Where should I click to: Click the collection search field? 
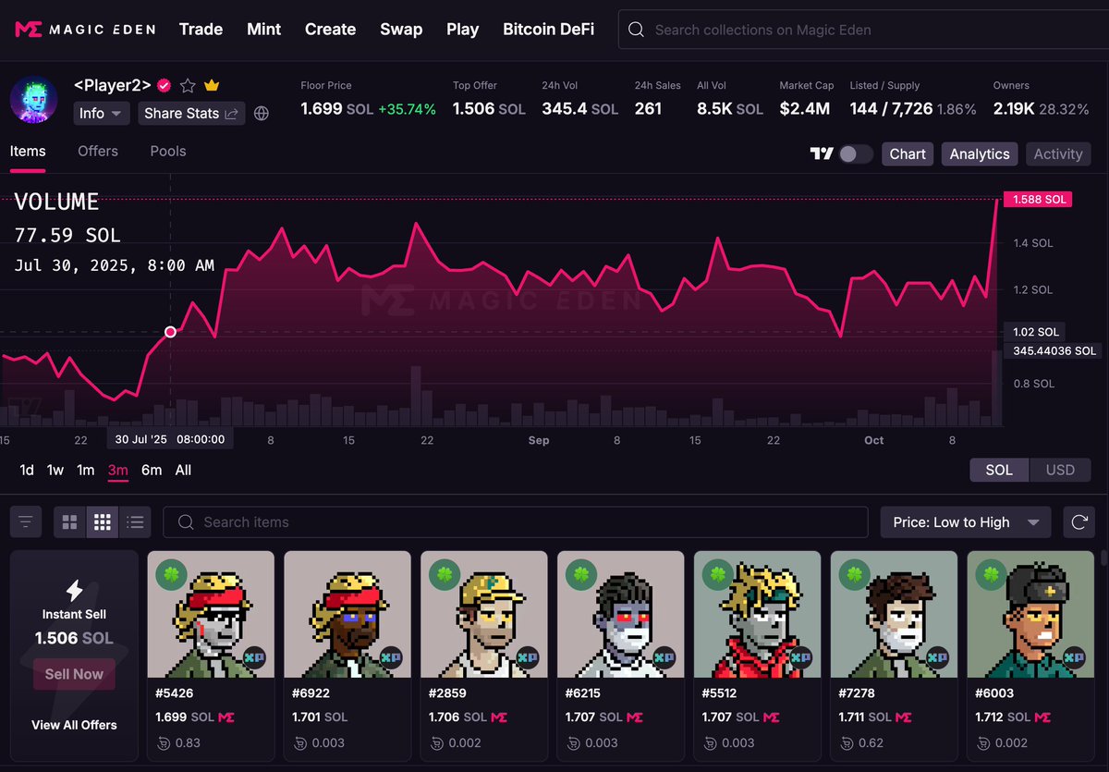coord(863,30)
